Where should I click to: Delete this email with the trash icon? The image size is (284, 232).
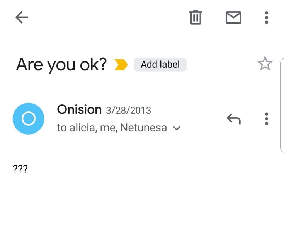(196, 17)
